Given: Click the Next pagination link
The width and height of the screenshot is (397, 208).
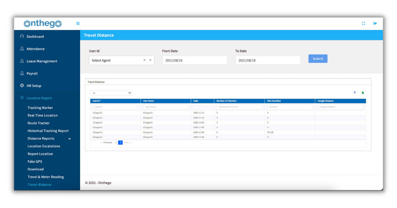Looking at the screenshot, I should coord(126,142).
